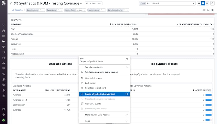Select Create a Synthetics browser test
This screenshot has width=217, height=124.
coord(104,94)
